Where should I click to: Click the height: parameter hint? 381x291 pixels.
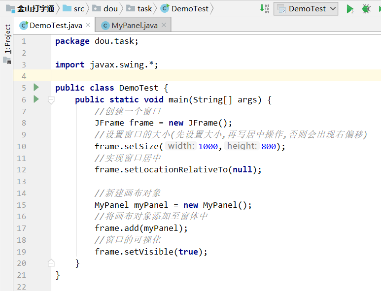pos(242,146)
